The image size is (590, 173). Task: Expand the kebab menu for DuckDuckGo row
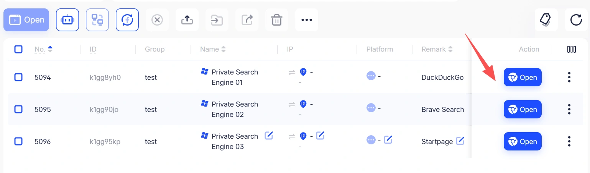[569, 78]
